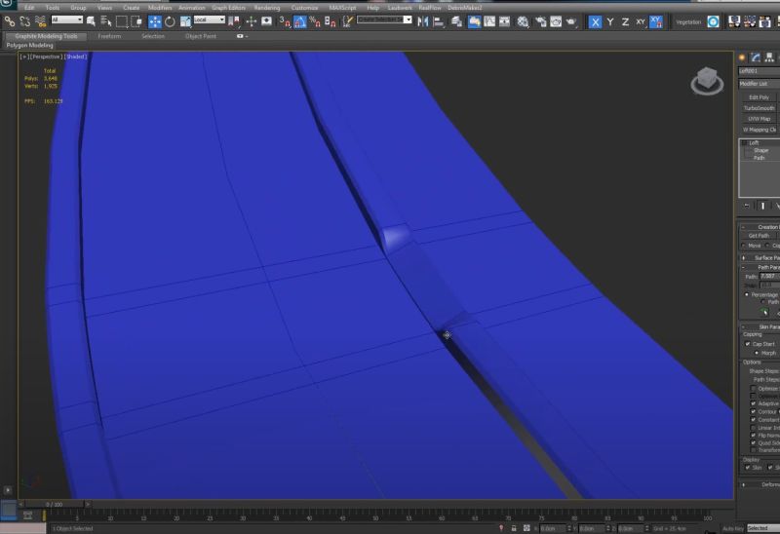780x534 pixels.
Task: Open the Rendering menu
Action: click(267, 8)
